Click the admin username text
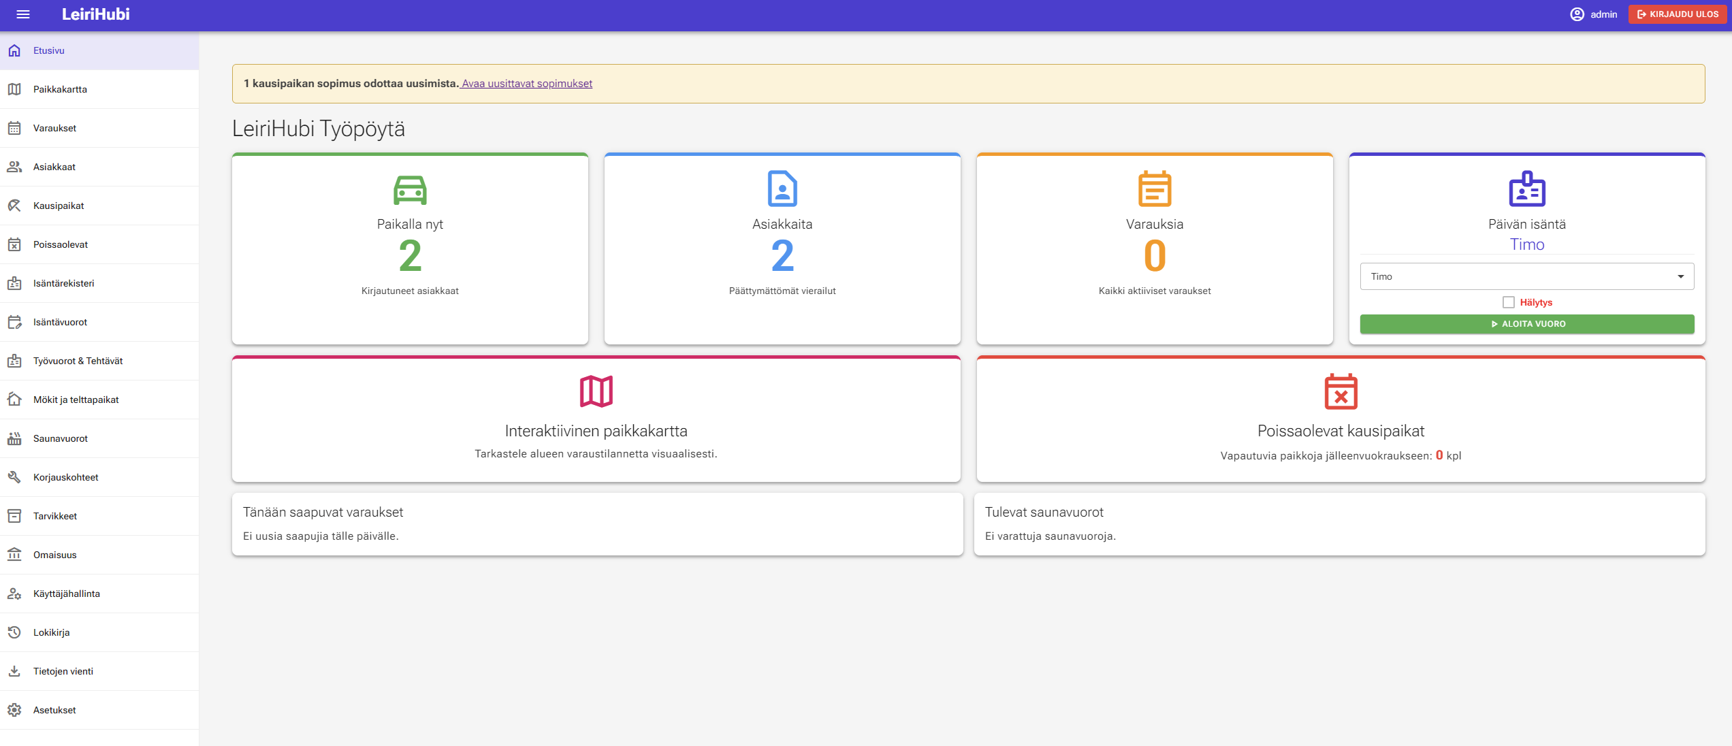 click(x=1603, y=14)
